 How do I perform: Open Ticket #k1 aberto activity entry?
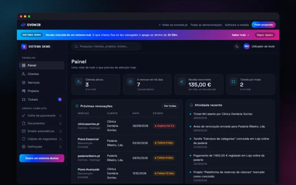pyautogui.click(x=230, y=116)
